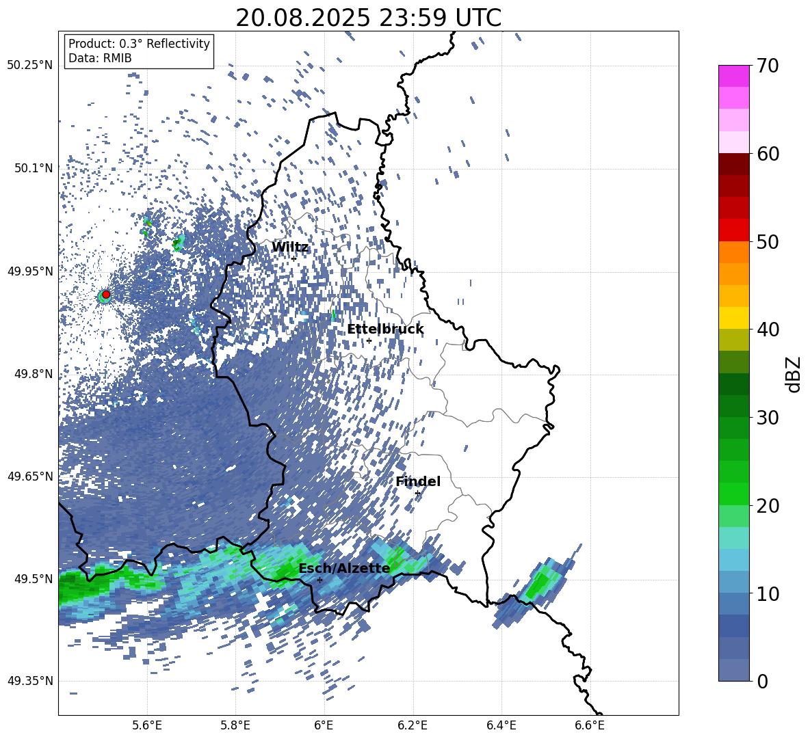
Task: Click the 49.8°N latitude label
Action: point(33,374)
